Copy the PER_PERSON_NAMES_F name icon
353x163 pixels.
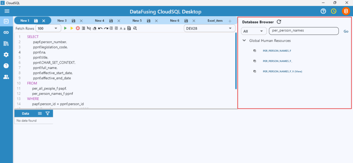tap(255, 51)
